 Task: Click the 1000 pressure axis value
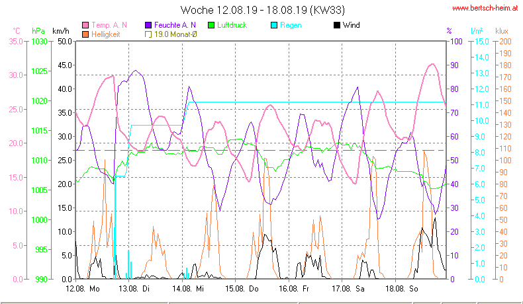pyautogui.click(x=39, y=220)
